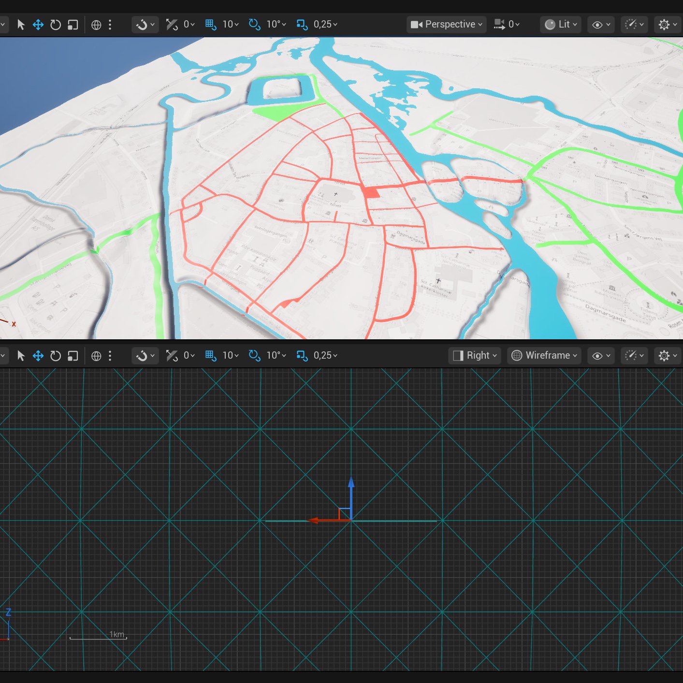Open performance scalability menu in Perspective viewport

(x=634, y=25)
